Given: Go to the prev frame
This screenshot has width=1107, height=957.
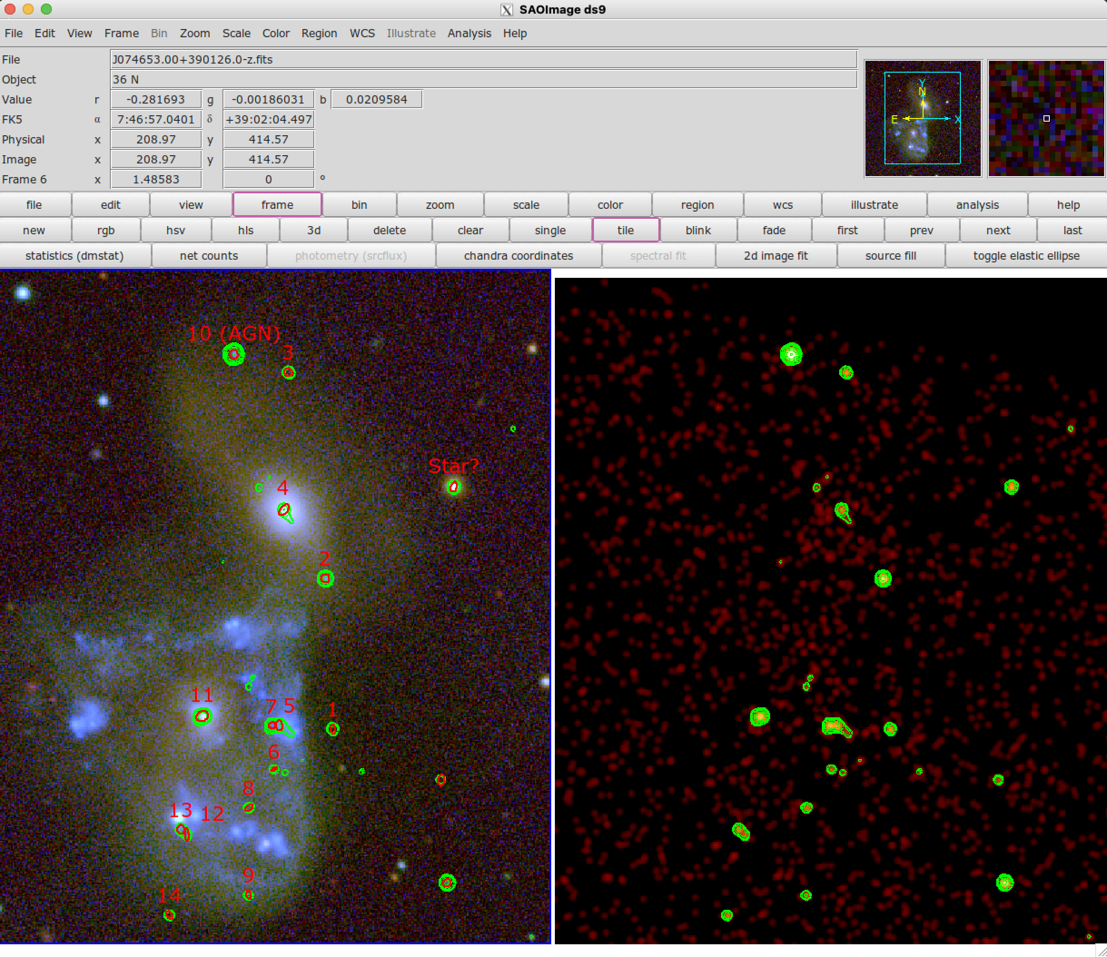Looking at the screenshot, I should (922, 230).
